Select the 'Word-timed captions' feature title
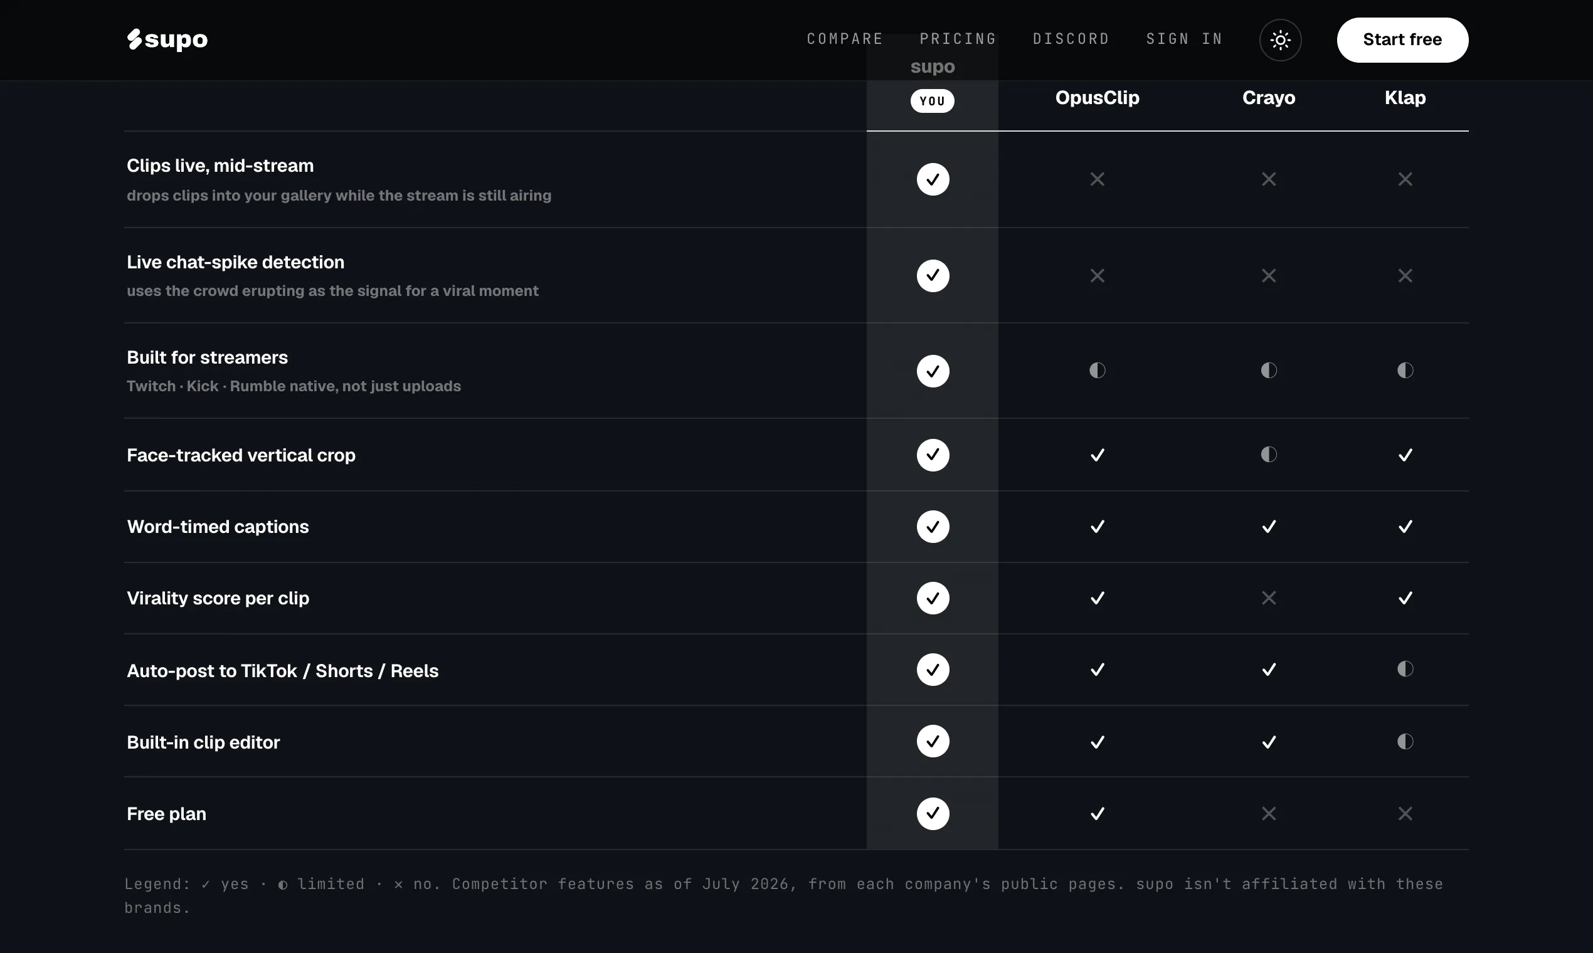 [x=218, y=527]
